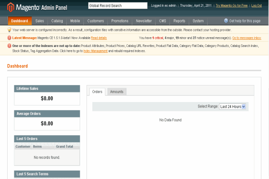Switch to the Orders tab
Viewport: 269px width, 179px height.
click(97, 92)
